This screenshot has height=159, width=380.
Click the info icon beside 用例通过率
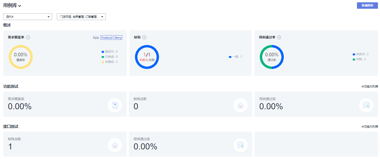[279, 37]
